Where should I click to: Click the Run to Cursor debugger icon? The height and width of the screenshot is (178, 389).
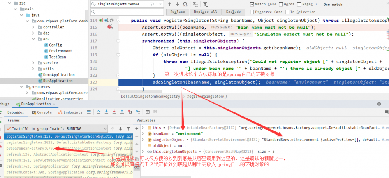tap(138, 112)
